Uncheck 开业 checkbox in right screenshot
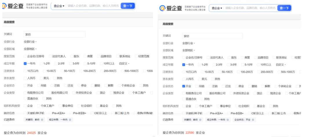The height and width of the screenshot is (139, 313). (x=183, y=86)
